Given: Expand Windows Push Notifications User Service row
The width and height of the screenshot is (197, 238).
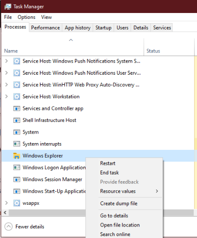Looking at the screenshot, I should [6, 73].
